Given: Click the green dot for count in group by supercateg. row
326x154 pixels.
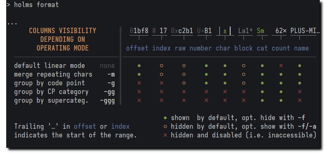Looking at the screenshot, I should point(281,101).
